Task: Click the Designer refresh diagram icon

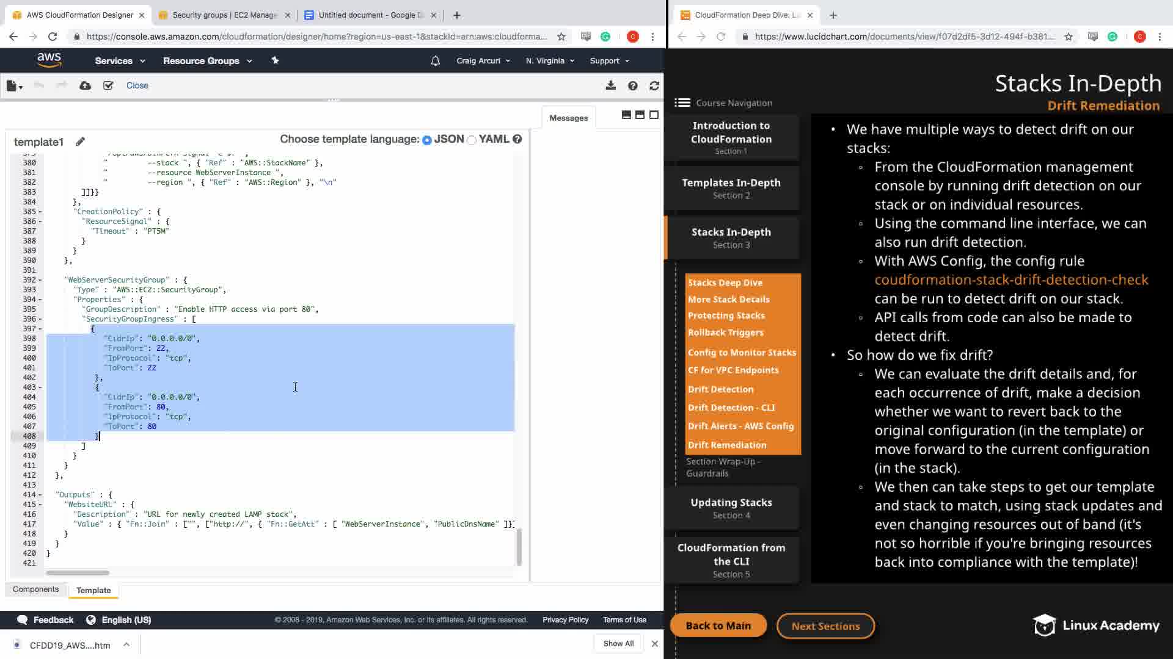Action: (654, 86)
